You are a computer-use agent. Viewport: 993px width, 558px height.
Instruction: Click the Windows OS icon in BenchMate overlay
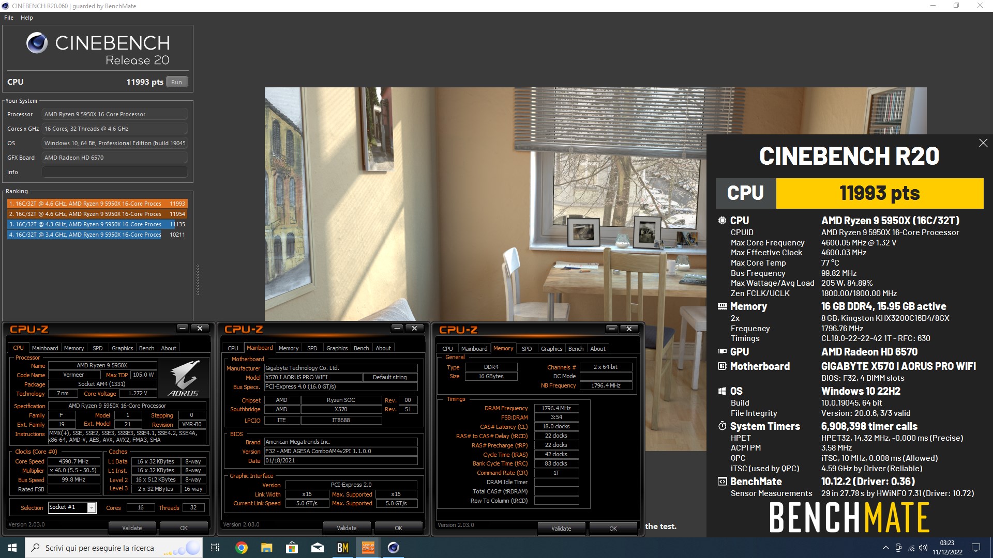(722, 391)
